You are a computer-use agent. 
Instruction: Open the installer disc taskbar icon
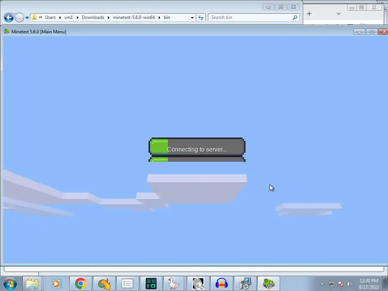coord(245,283)
